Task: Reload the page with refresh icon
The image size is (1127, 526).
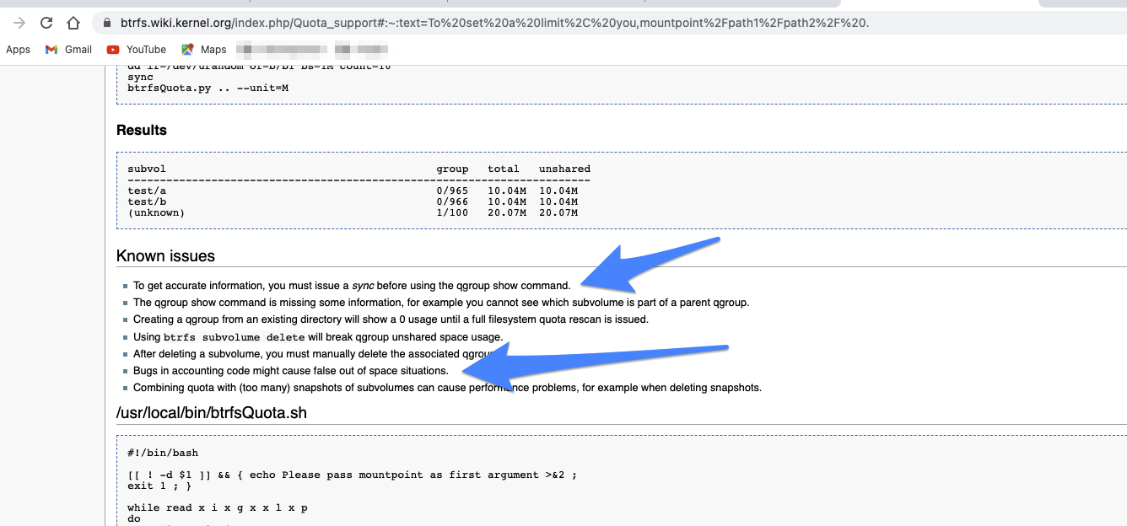Action: [47, 23]
